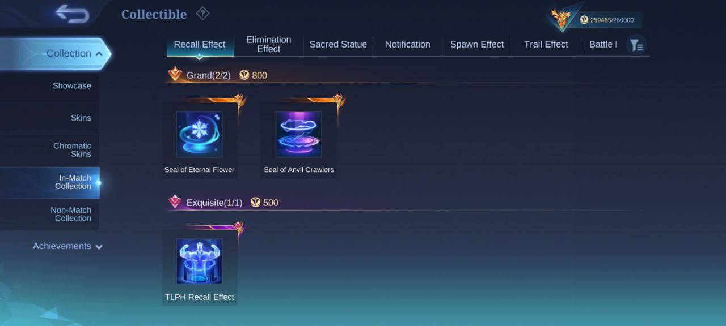Open the Spawn Effect tab
726x326 pixels.
click(477, 44)
